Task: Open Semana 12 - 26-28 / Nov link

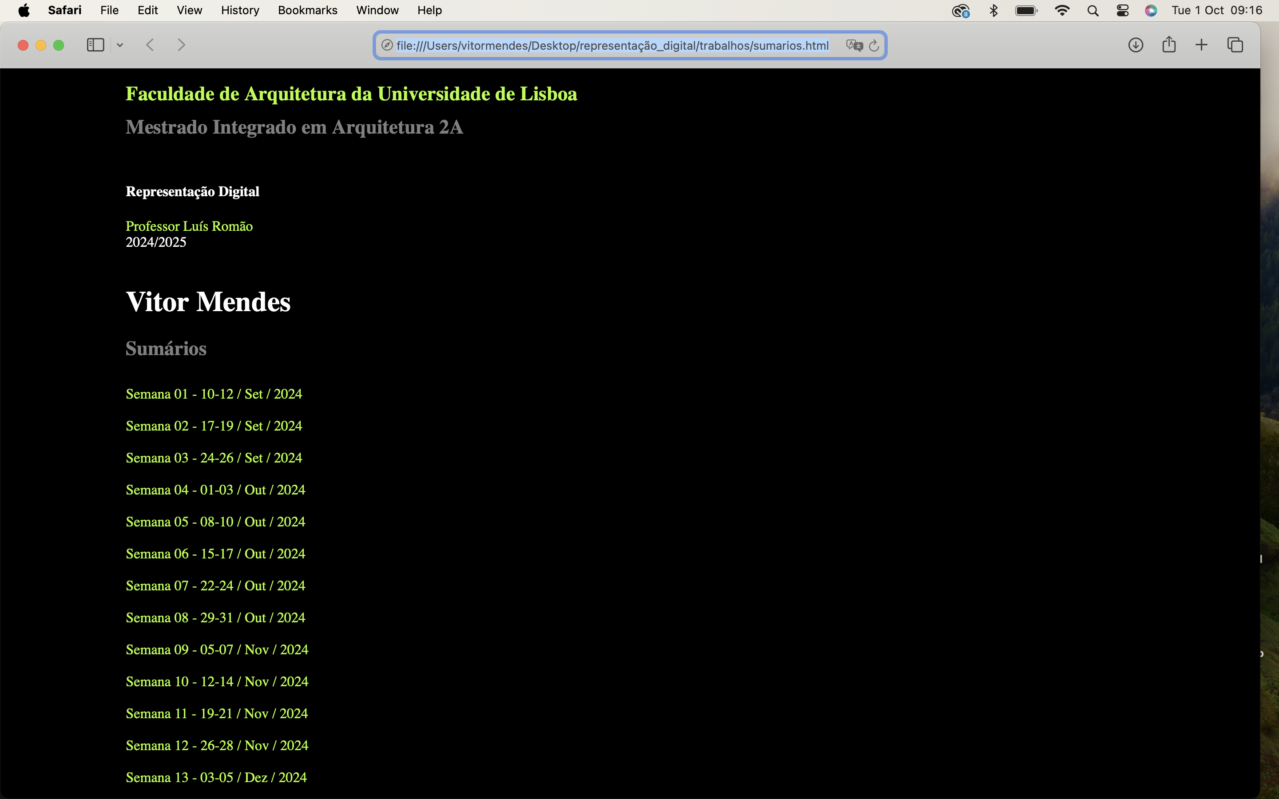Action: point(217,746)
